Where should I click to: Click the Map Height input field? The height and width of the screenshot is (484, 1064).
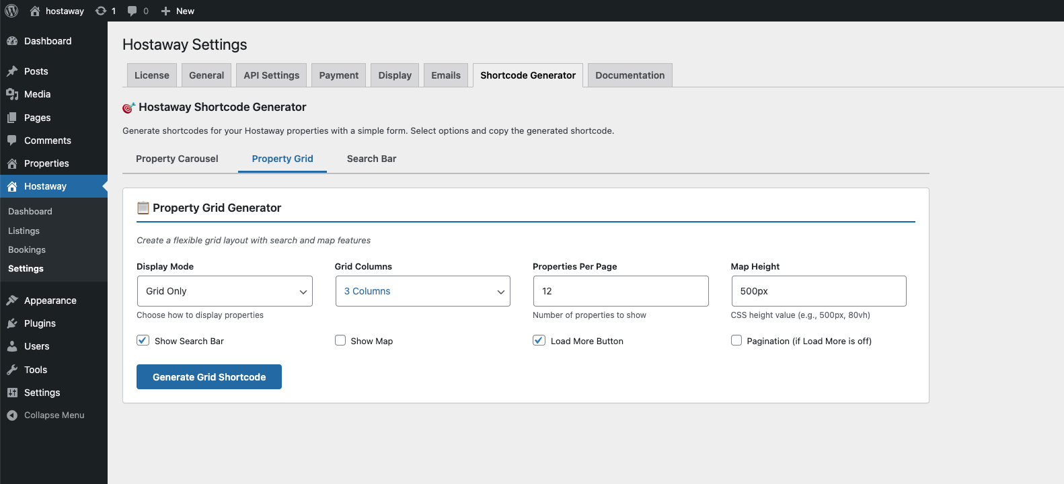[819, 291]
